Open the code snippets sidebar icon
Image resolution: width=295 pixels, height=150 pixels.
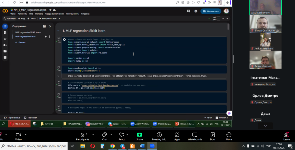coord(5,39)
